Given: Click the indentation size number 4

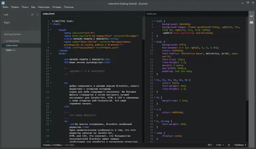Looking at the screenshot, I should (x=245, y=145).
